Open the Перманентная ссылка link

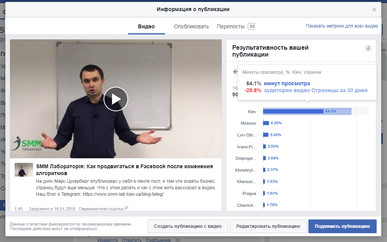(101, 209)
